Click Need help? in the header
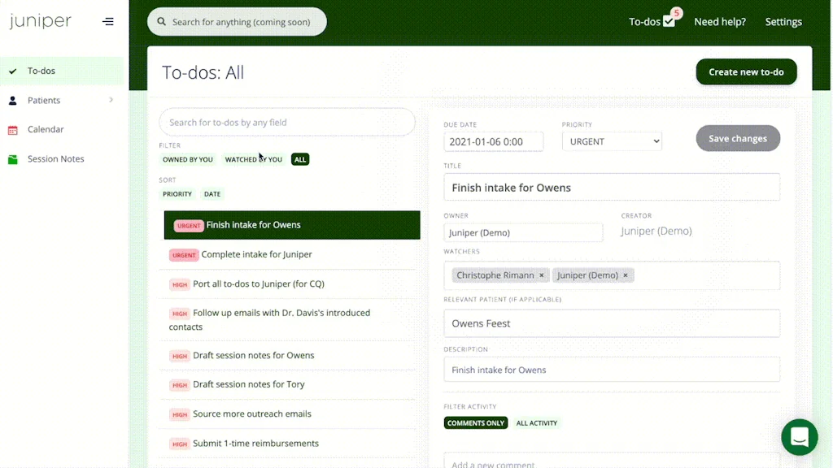Viewport: 833px width, 468px height. [719, 22]
